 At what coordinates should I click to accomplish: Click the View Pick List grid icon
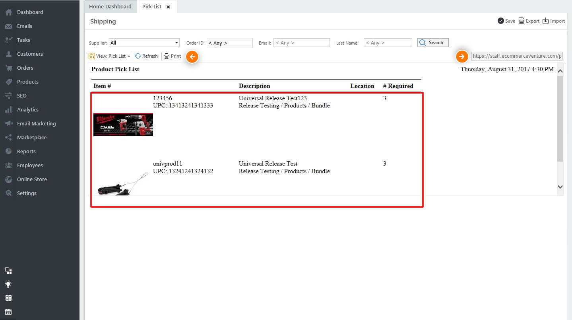92,56
